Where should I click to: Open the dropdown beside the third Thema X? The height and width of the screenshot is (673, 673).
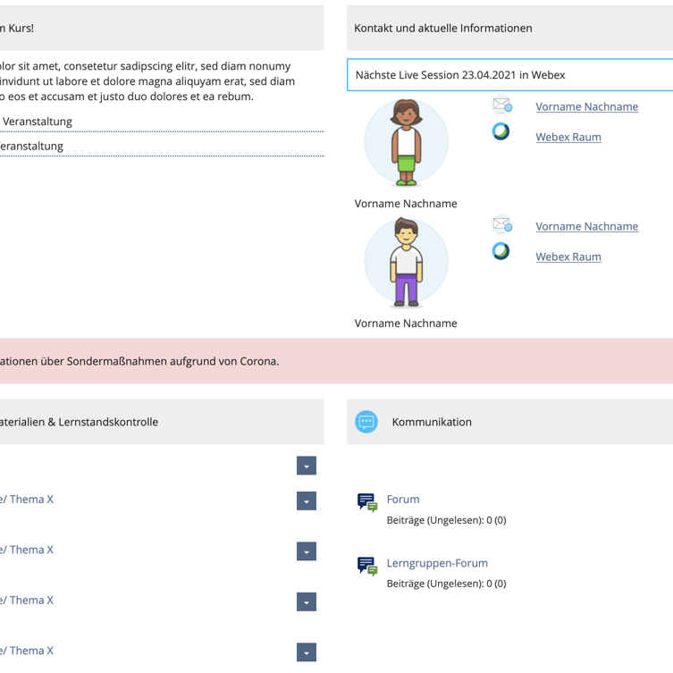[x=307, y=601]
